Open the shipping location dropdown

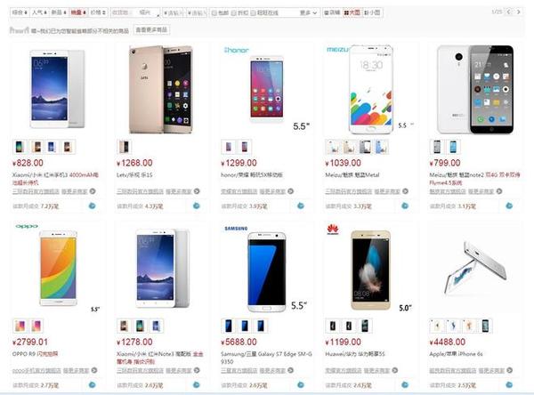pos(135,12)
